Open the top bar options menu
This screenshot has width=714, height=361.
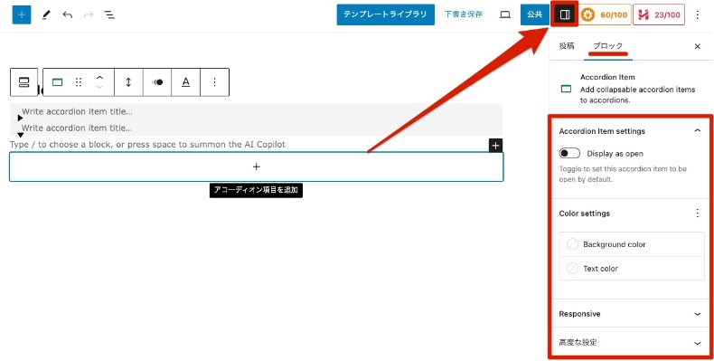pos(697,14)
